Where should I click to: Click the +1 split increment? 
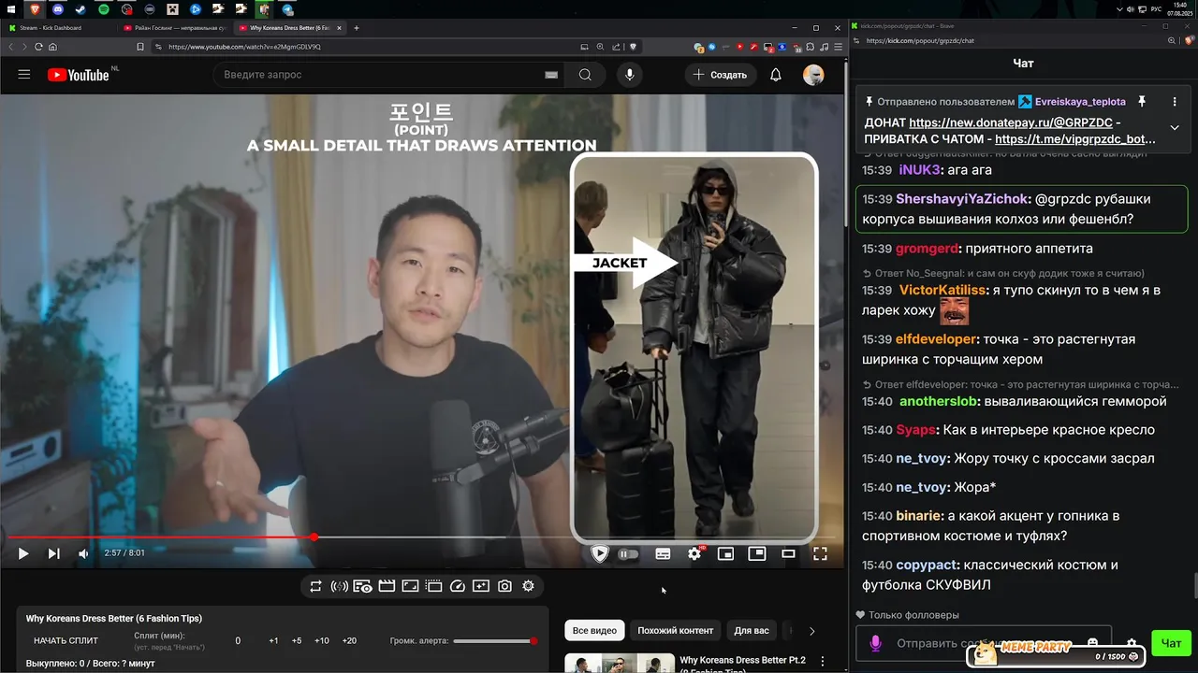pos(273,641)
